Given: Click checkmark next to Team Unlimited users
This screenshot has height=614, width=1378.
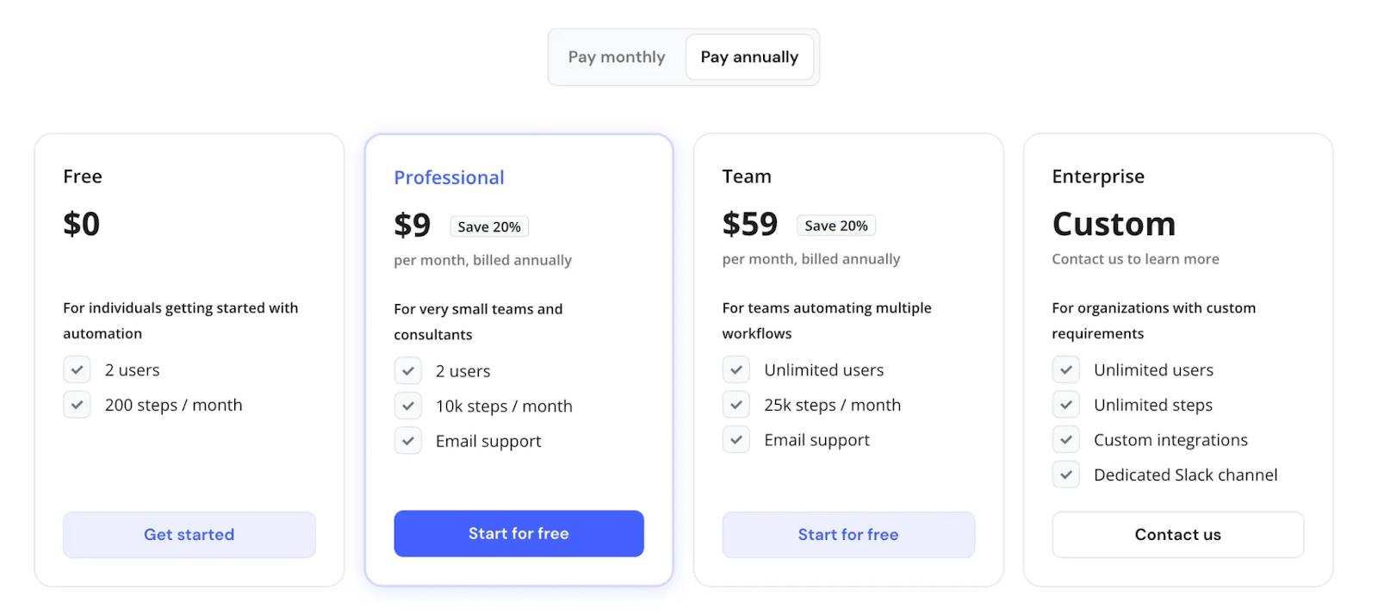Looking at the screenshot, I should tap(736, 370).
